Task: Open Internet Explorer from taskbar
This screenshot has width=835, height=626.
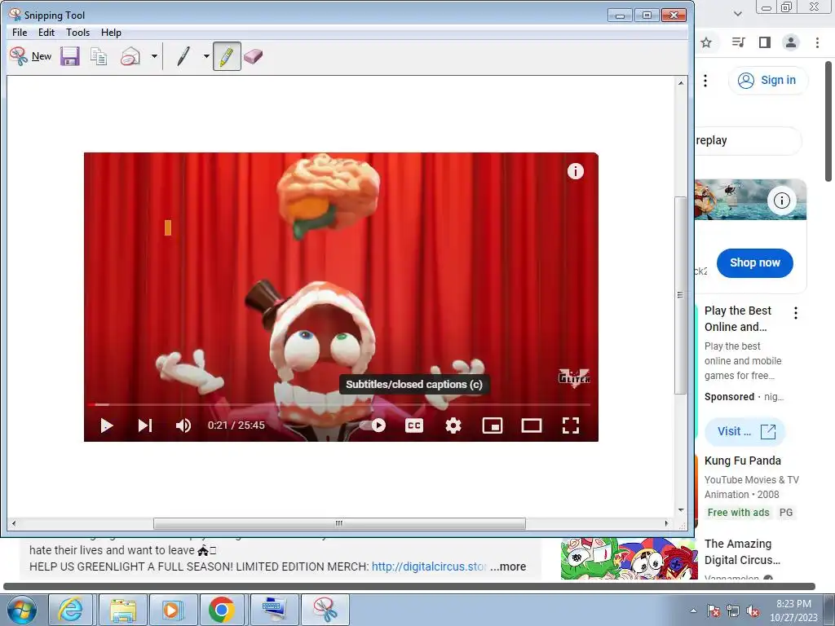Action: pos(72,610)
